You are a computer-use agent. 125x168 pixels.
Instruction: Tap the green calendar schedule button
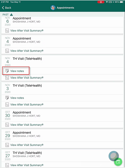point(118,162)
